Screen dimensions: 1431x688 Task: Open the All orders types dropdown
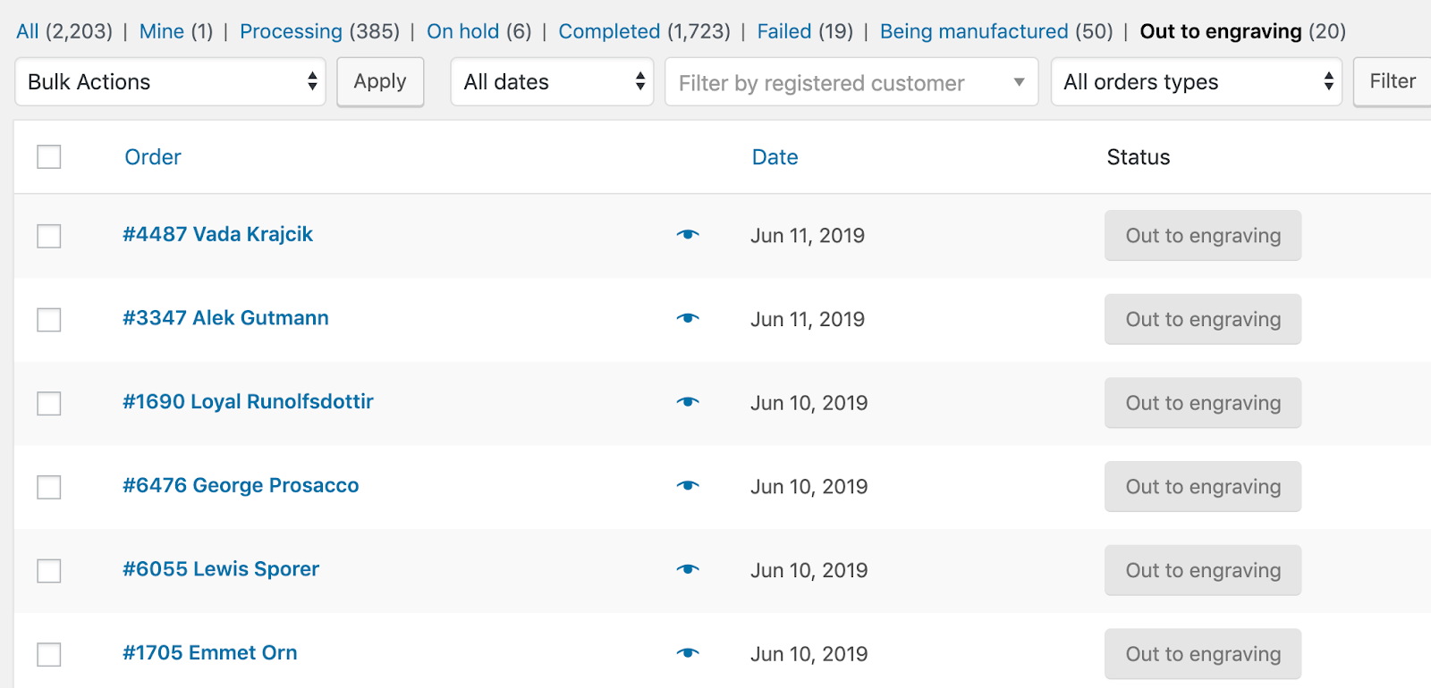click(1196, 82)
